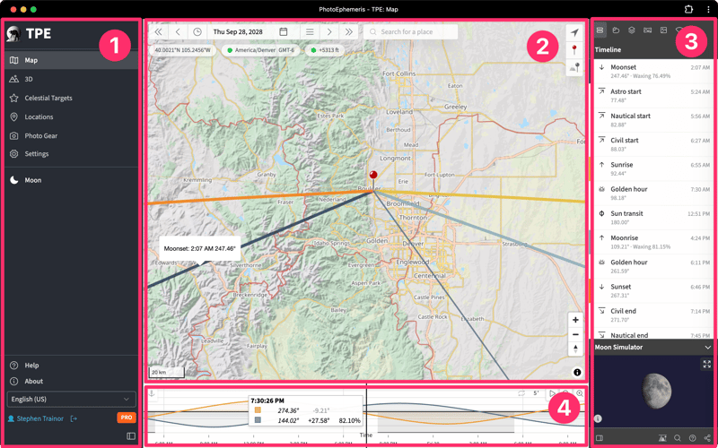
Task: Select the Civil start 6:27 AM event
Action: (653, 144)
